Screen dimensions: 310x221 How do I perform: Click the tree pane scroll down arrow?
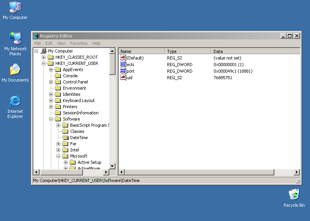coord(112,166)
